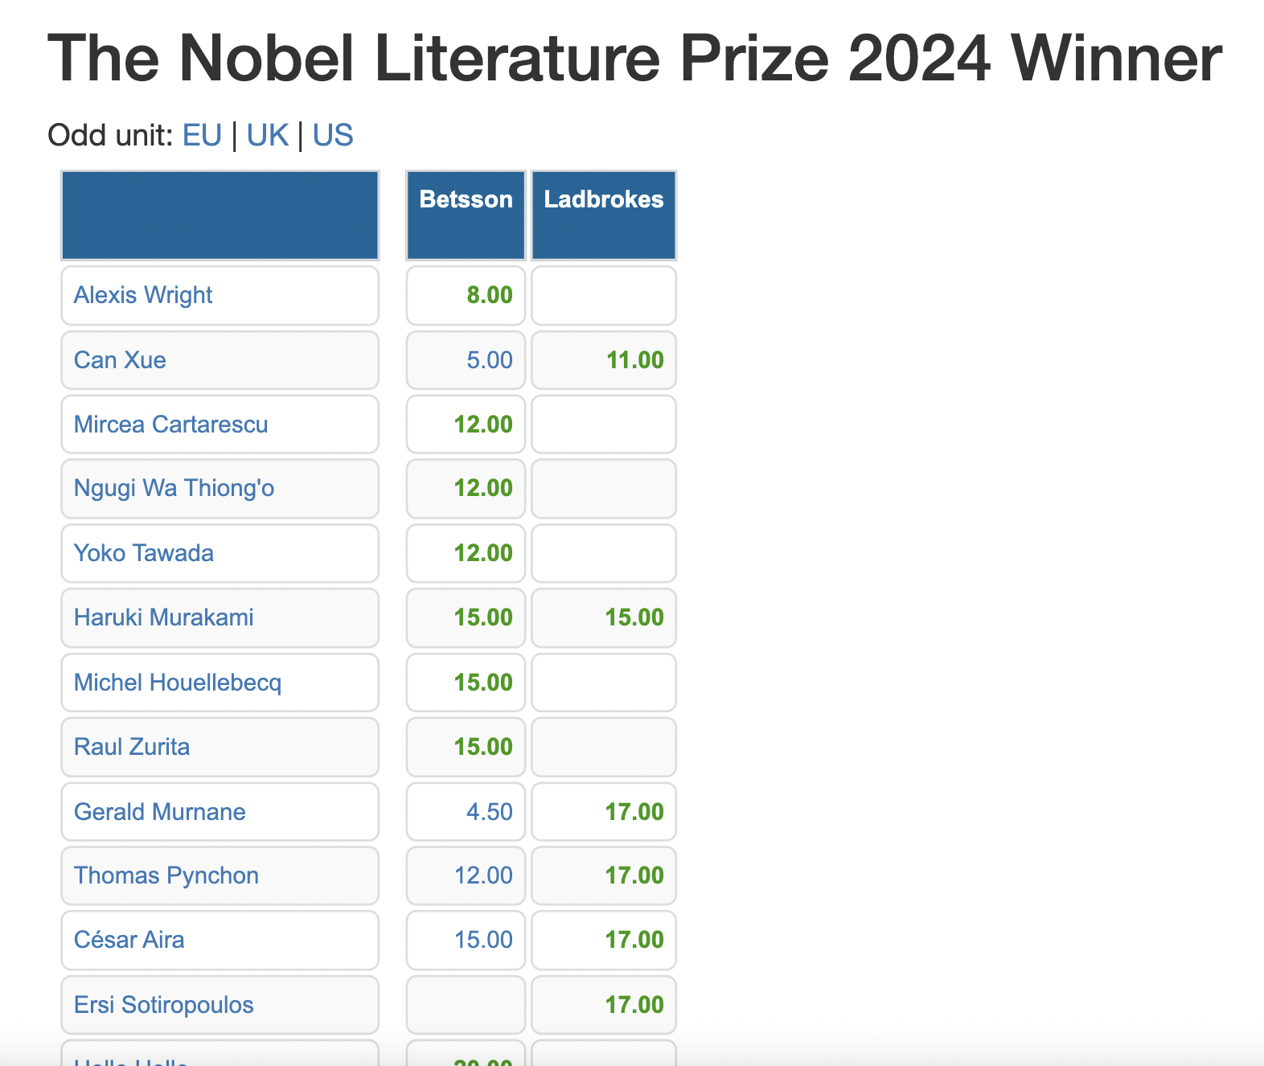Screen dimensions: 1264x1066
Task: Switch odds unit to US
Action: [333, 135]
